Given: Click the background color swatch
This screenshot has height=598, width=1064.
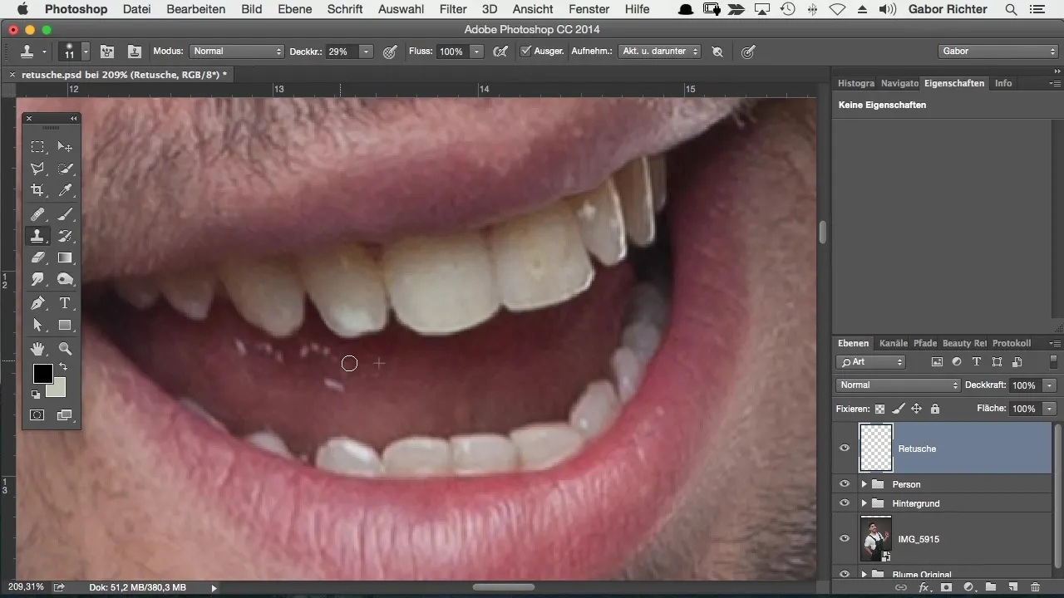Looking at the screenshot, I should pos(57,389).
